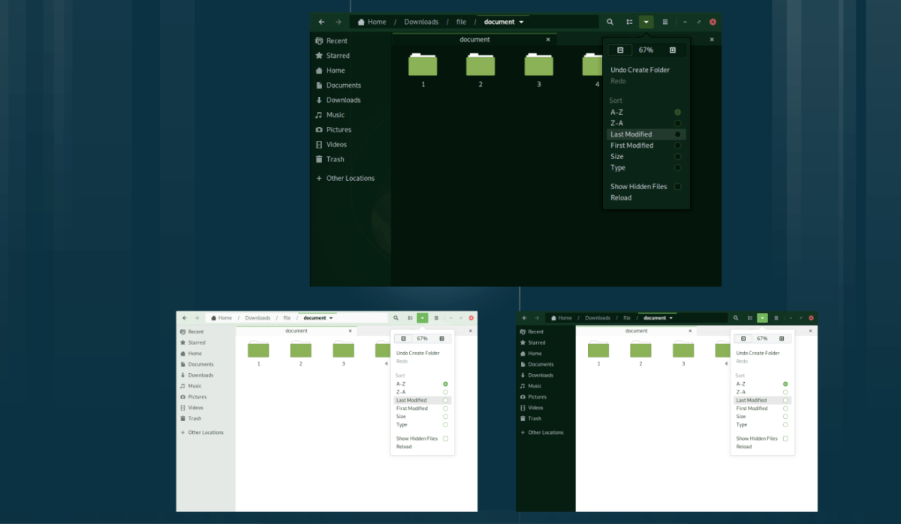Select the document tab in the bottom-left light window
901x524 pixels.
coord(297,331)
